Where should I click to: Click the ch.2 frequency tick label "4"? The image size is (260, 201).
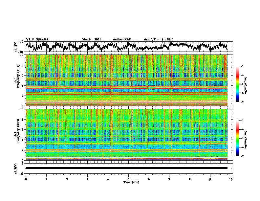pyautogui.click(x=23, y=140)
